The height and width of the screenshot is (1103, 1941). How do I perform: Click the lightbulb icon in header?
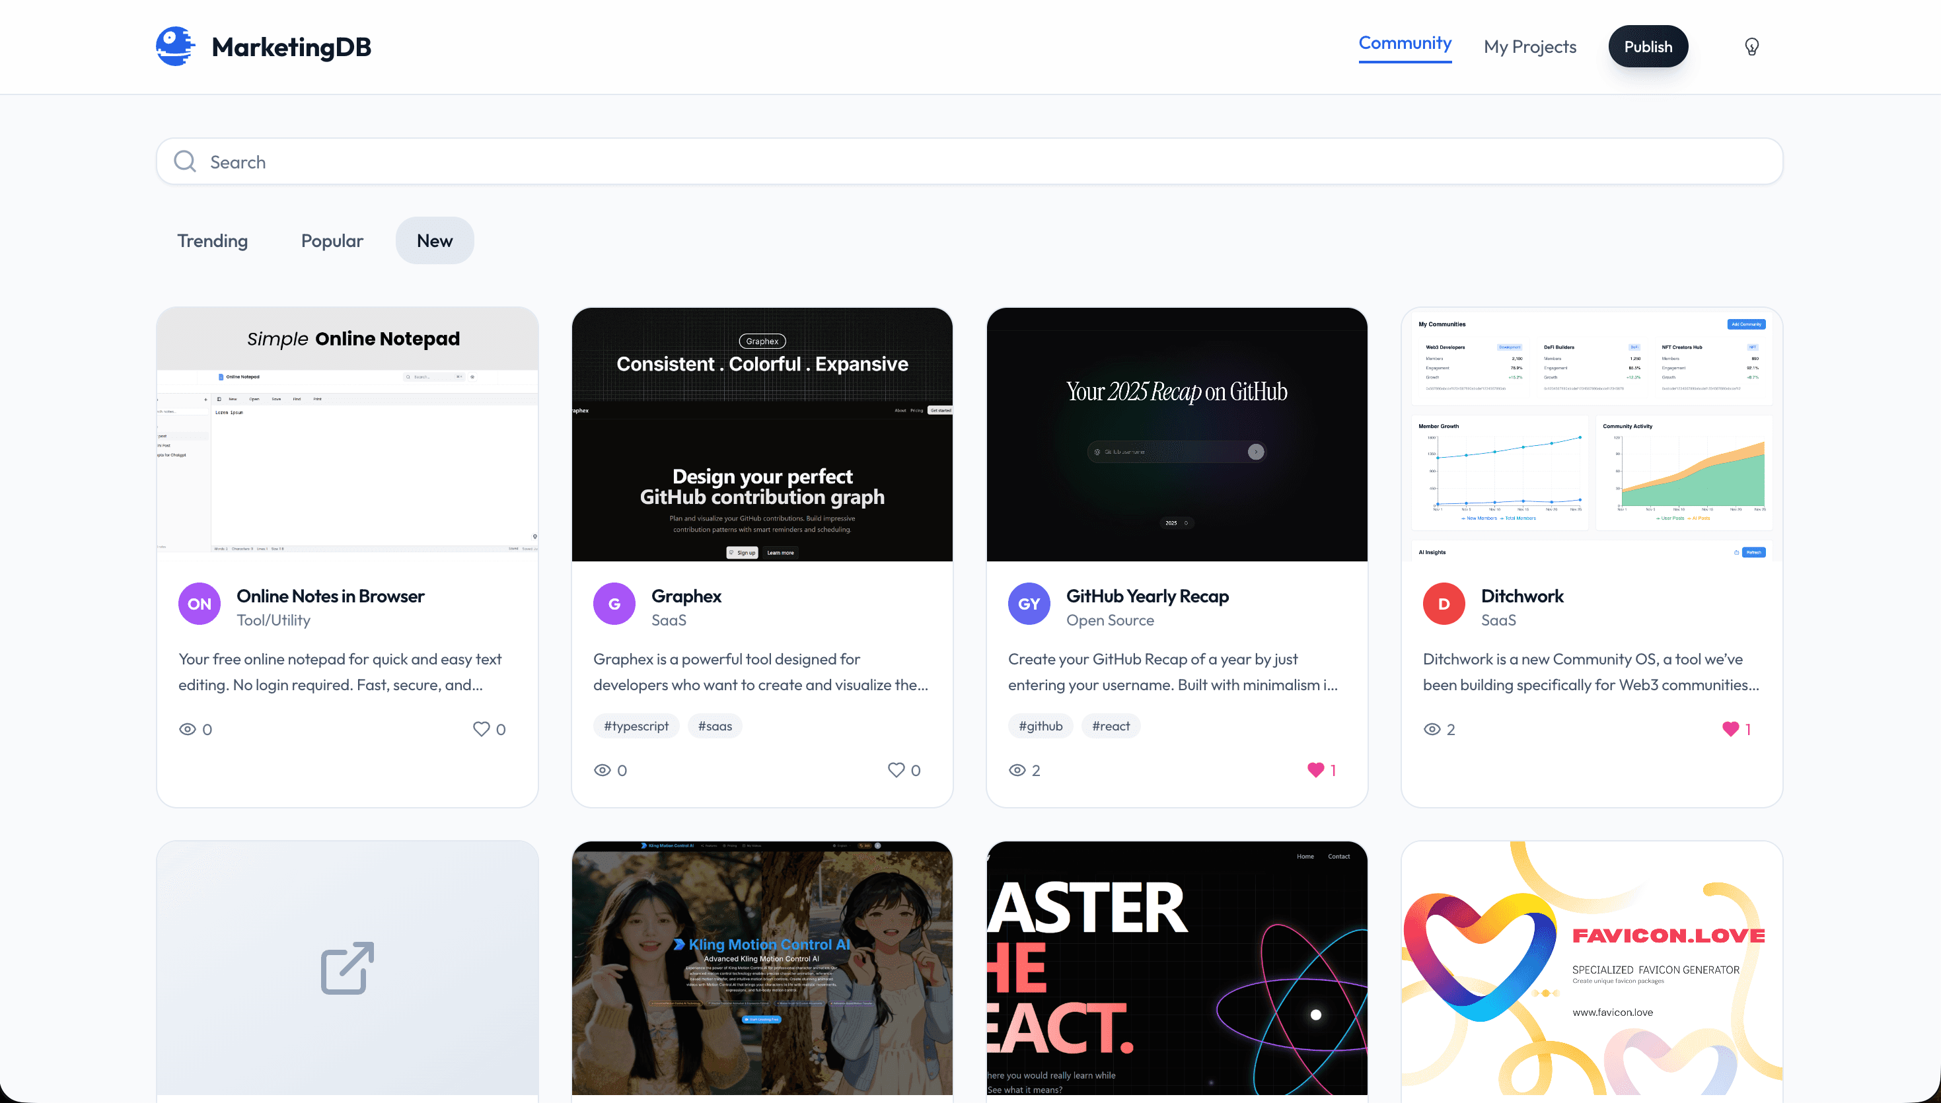(1751, 47)
